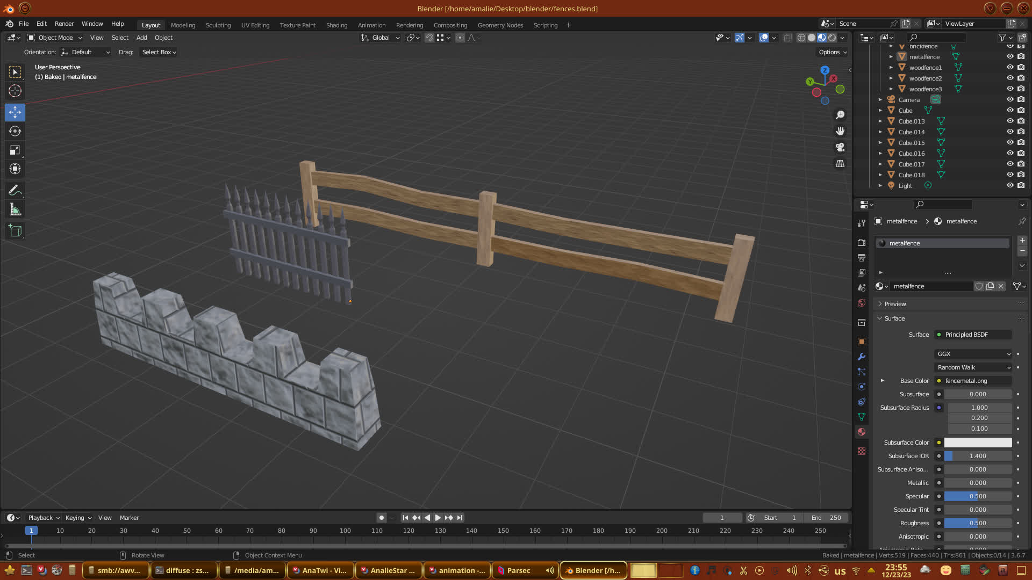This screenshot has width=1032, height=580.
Task: Select the 3D Cursor tool
Action: tap(15, 91)
